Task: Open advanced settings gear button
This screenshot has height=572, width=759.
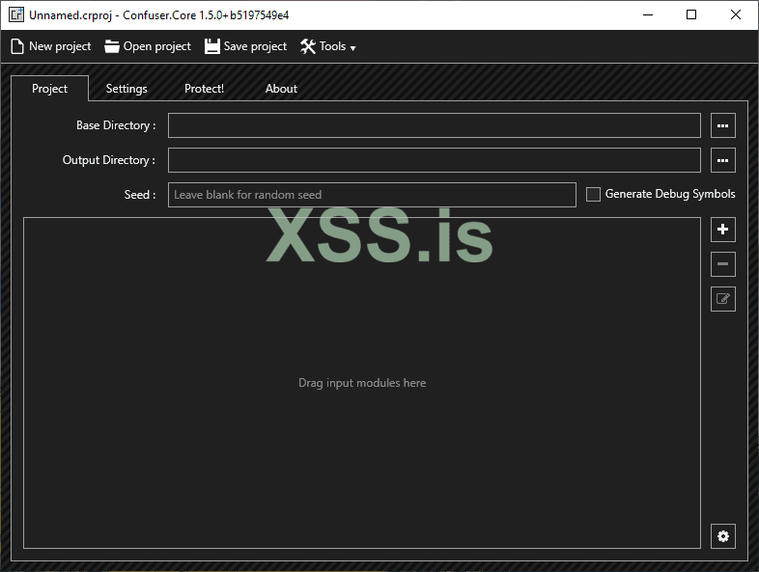Action: (x=722, y=536)
